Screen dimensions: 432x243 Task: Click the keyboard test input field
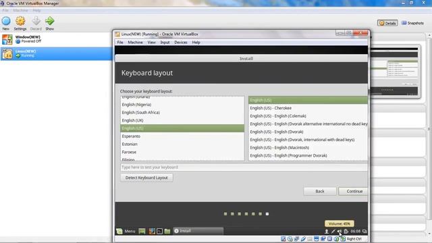click(244, 167)
